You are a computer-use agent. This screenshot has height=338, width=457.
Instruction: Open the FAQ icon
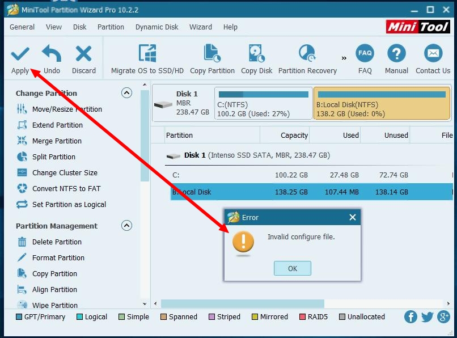pos(365,53)
